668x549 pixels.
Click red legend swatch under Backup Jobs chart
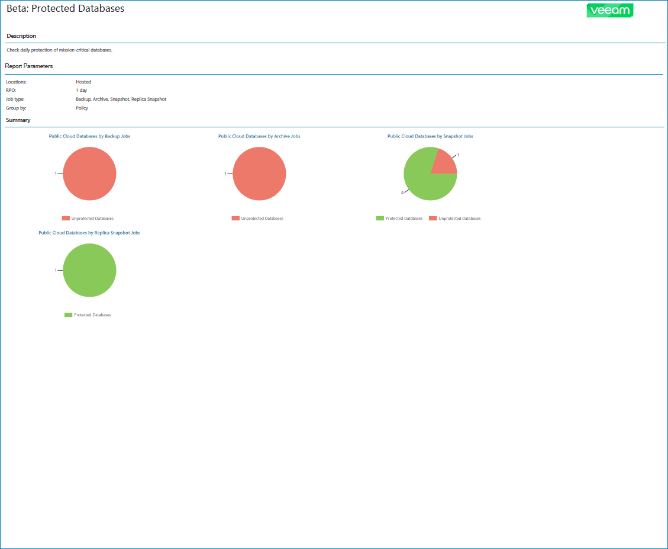(x=66, y=219)
